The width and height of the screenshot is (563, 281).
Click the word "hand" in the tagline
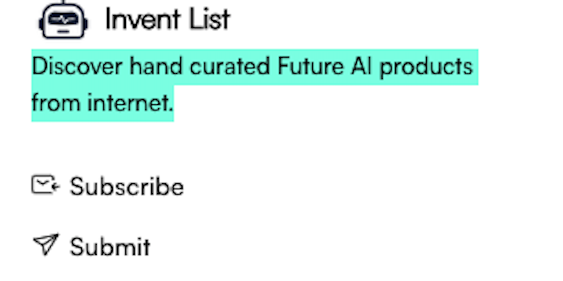tap(157, 67)
